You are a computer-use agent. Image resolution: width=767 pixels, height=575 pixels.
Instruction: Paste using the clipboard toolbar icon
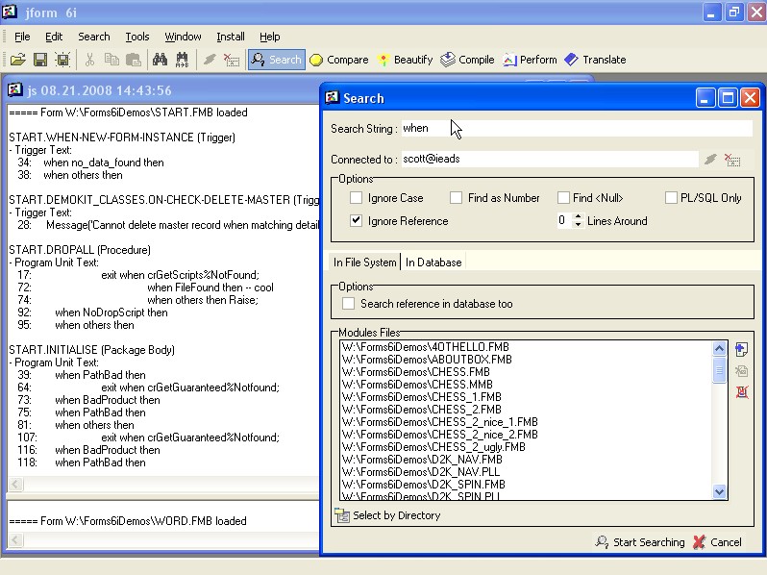click(x=134, y=60)
